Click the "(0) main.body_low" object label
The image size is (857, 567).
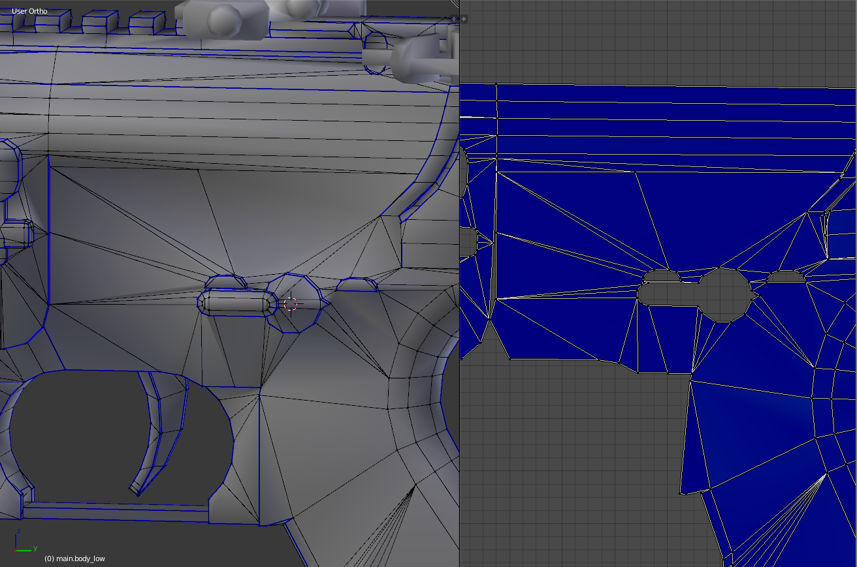[74, 559]
